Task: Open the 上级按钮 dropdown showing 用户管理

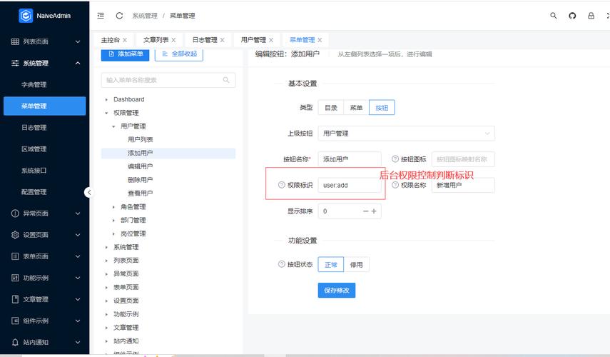Action: coord(406,133)
